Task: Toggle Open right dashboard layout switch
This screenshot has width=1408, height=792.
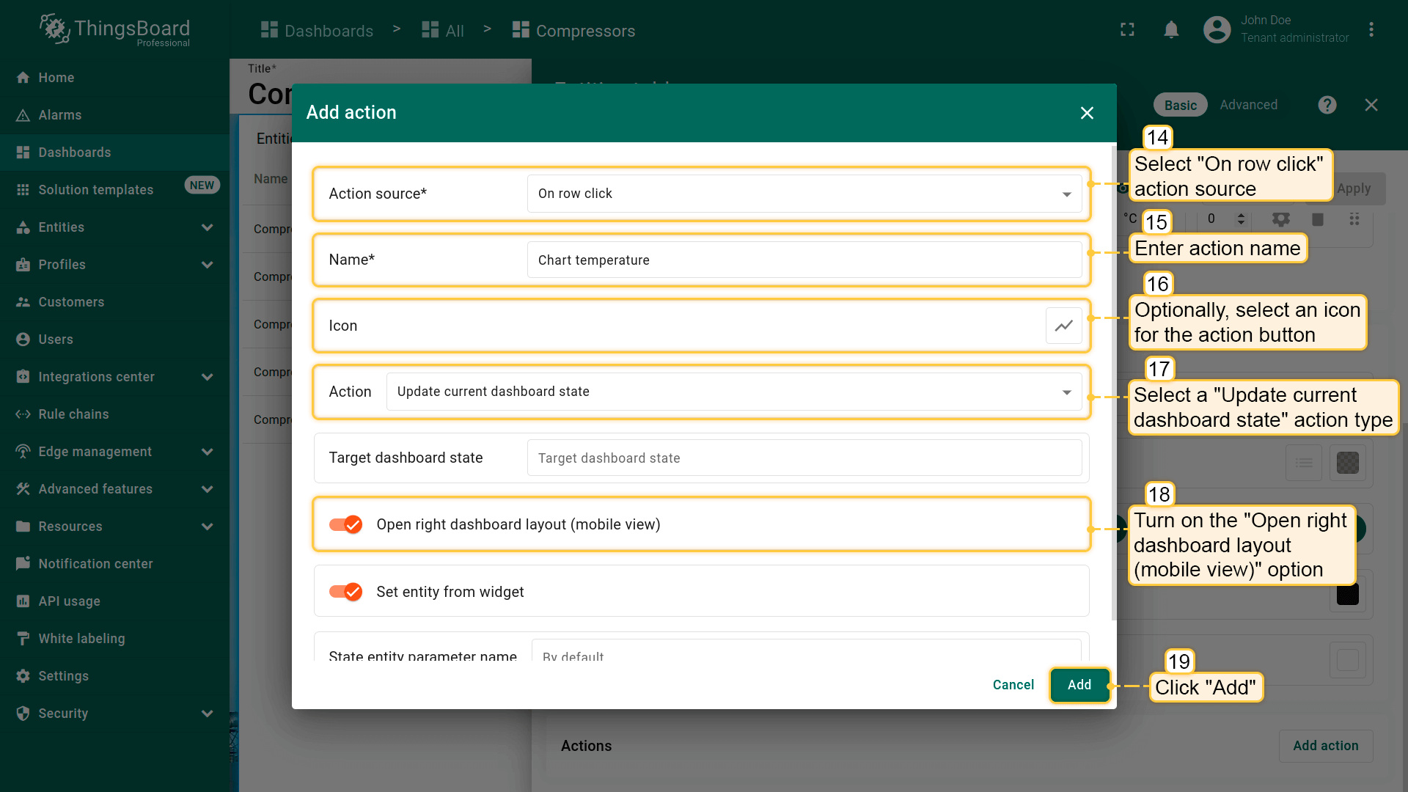Action: pos(345,524)
